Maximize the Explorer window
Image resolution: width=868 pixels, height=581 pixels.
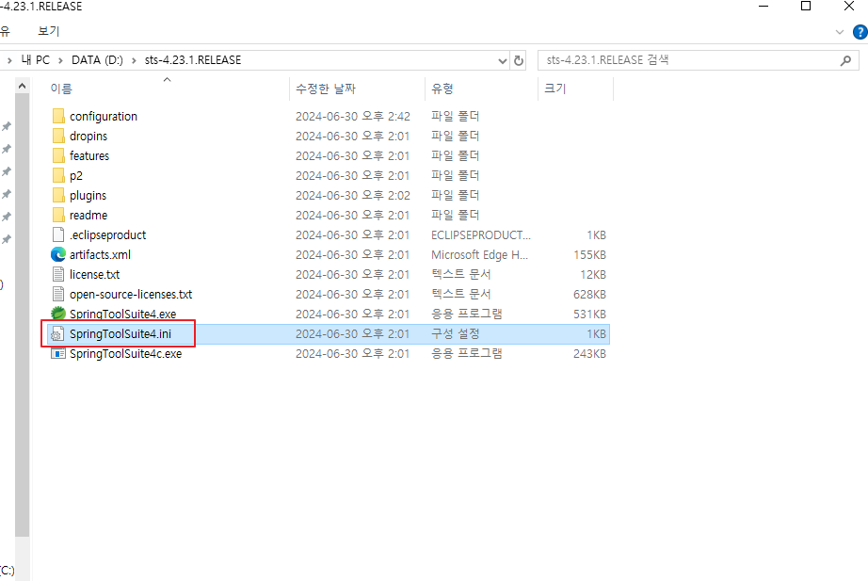(x=806, y=6)
